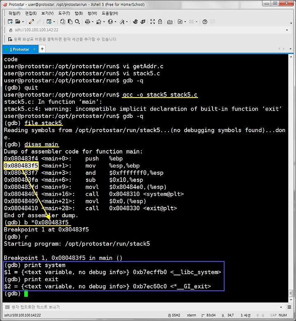Click the Open session folder icon
The width and height of the screenshot is (296, 321).
point(18,21)
